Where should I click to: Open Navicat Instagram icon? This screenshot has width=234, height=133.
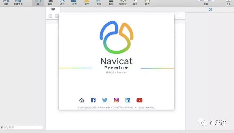click(116, 100)
